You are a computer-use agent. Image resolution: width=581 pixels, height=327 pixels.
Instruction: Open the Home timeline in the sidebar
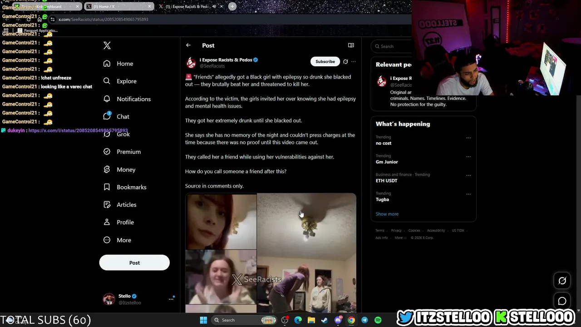coord(118,64)
